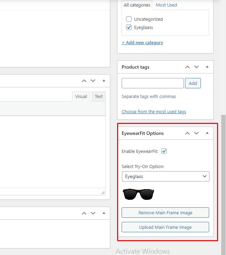Move Product tags panel up

pos(187,67)
